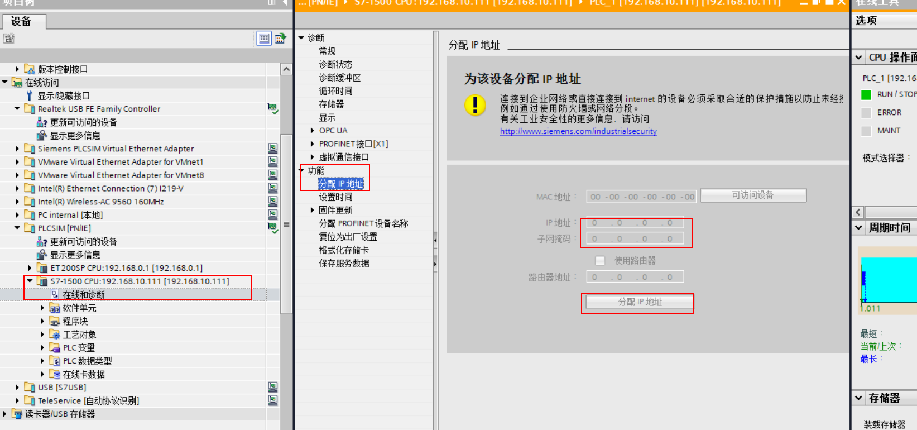This screenshot has height=430, width=917.
Task: Collapse the 存储器 section
Action: (859, 398)
